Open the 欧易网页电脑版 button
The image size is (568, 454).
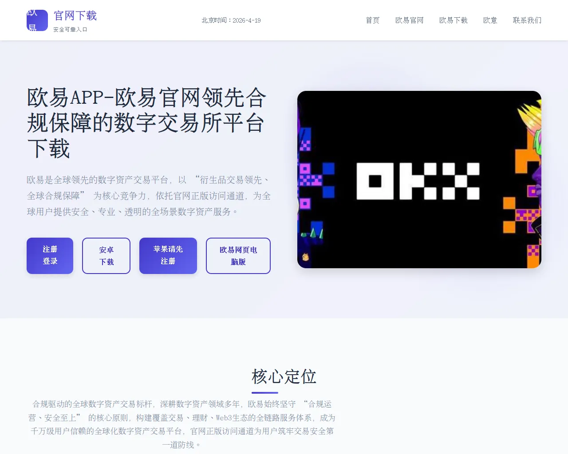[238, 256]
